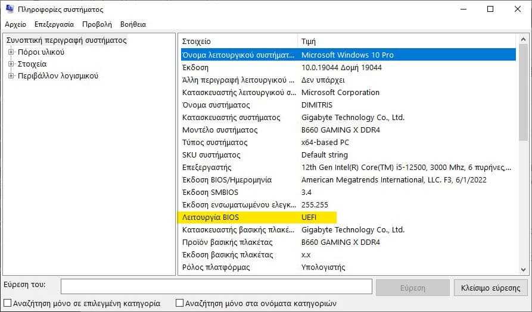Select the Ρόλος πλατφόρμας row
532x312 pixels.
[x=348, y=267]
